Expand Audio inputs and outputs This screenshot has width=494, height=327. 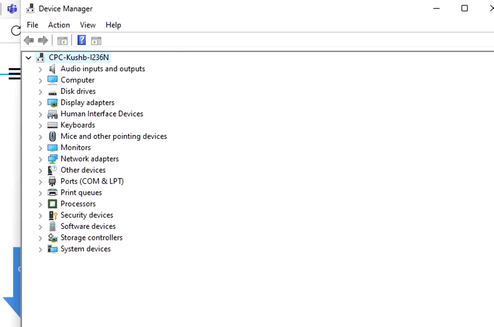tap(40, 69)
